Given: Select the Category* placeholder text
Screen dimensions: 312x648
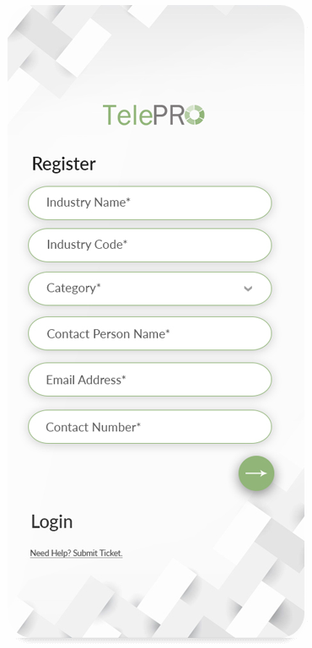Looking at the screenshot, I should pos(73,288).
